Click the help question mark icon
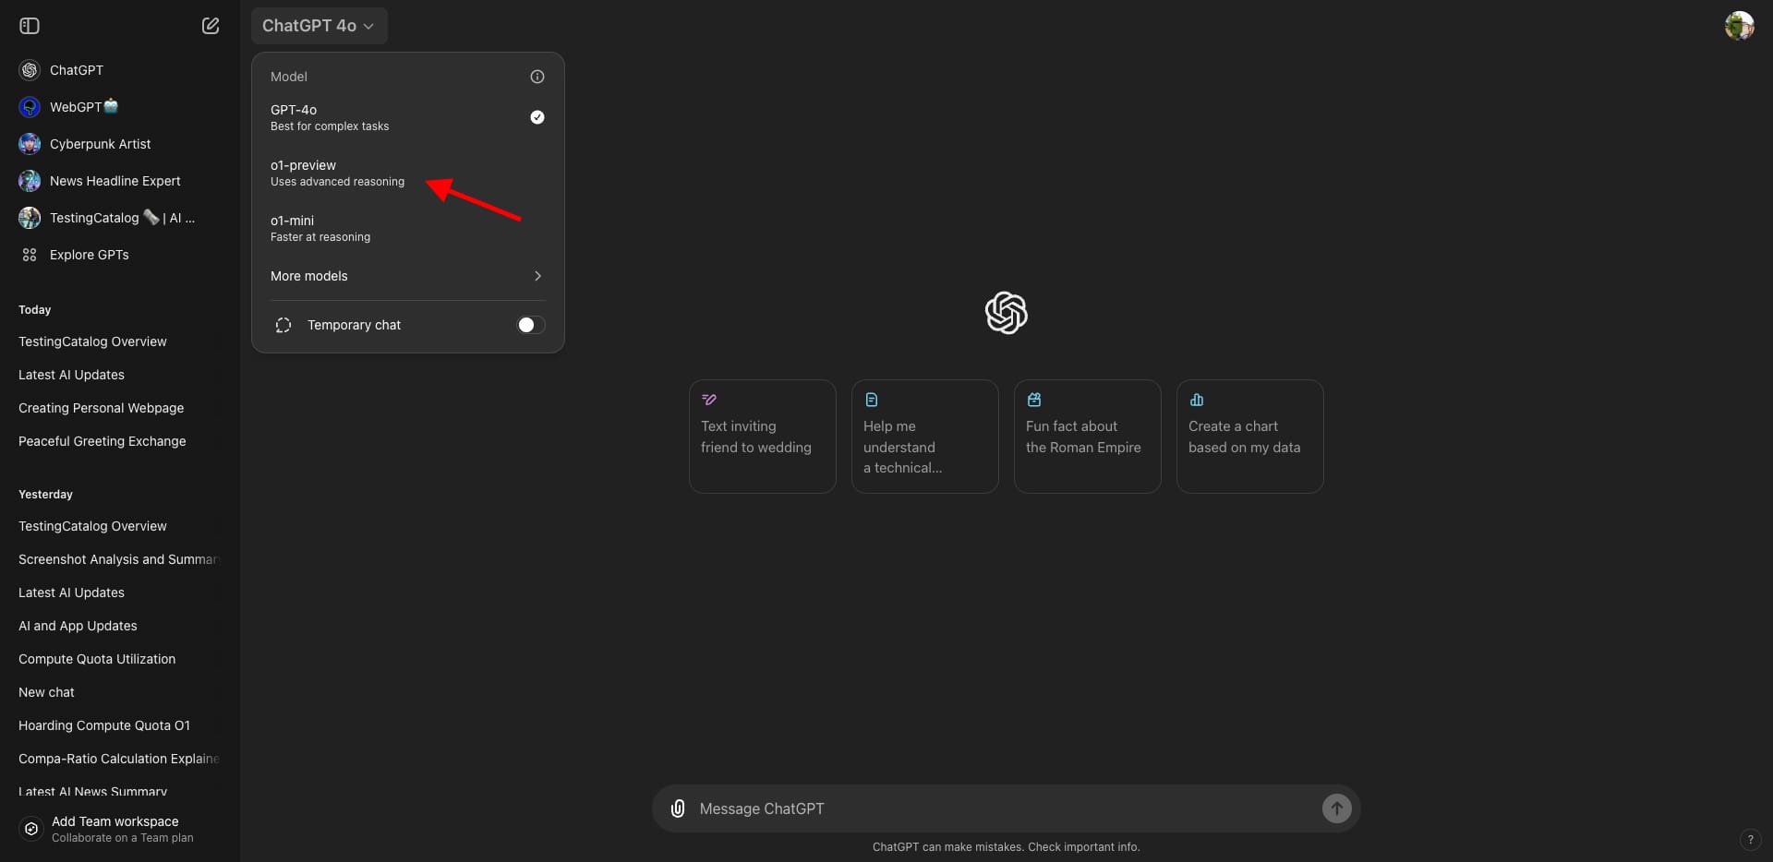 (1749, 840)
